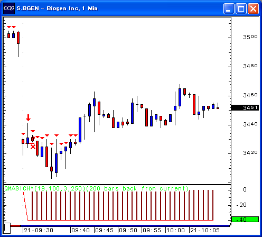The image size is (262, 237).
Task: Click the red X marker on chart
Action: (x=33, y=147)
